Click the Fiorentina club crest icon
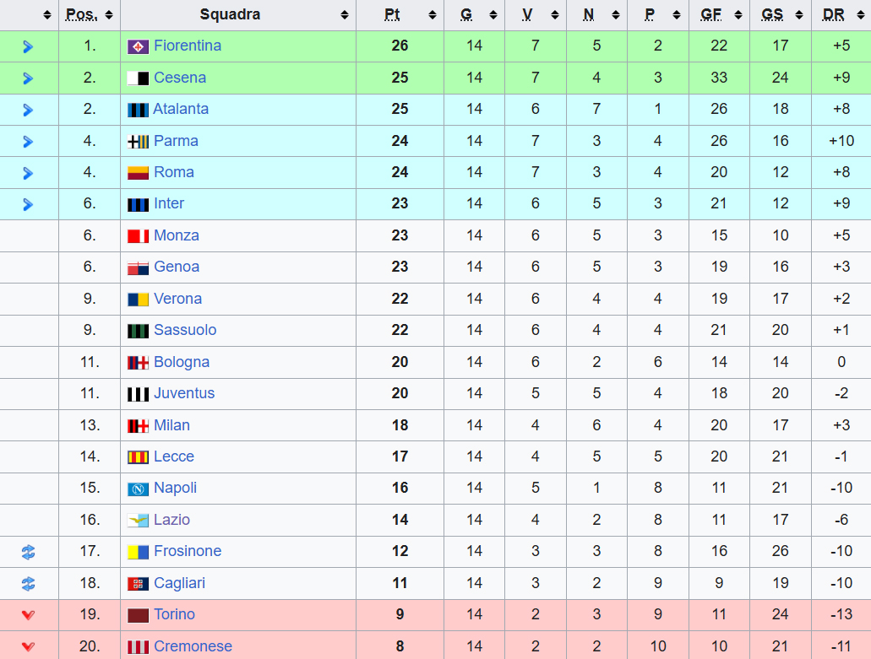Viewport: 871px width, 659px height. tap(138, 46)
